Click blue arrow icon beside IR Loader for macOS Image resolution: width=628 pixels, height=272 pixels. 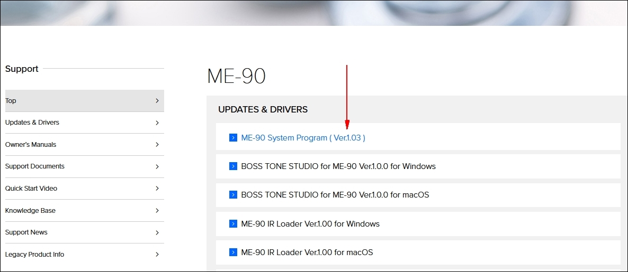pos(233,252)
